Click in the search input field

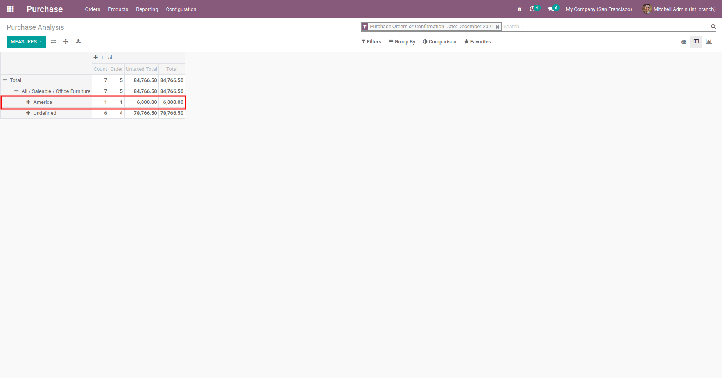[x=605, y=27]
